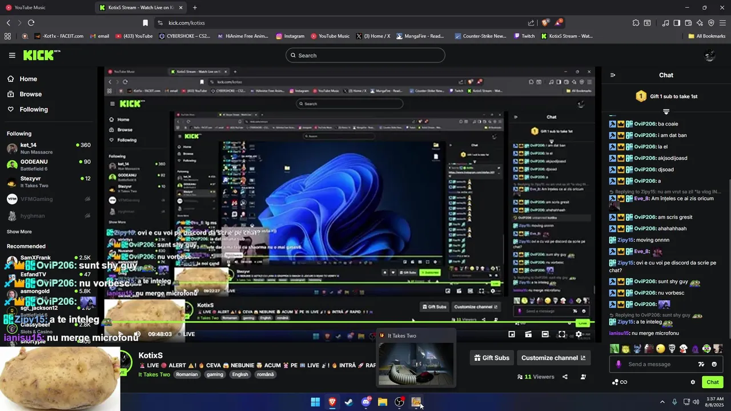Click the Romanian tag
The image size is (731, 411).
click(187, 374)
